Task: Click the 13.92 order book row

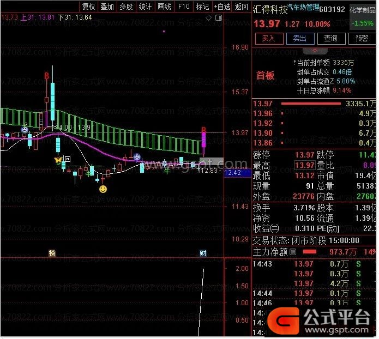Action: tap(314, 123)
